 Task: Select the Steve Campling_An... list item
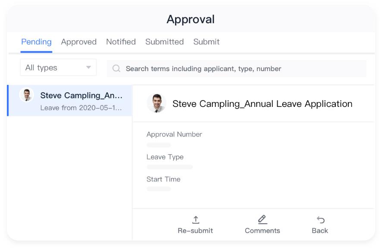pyautogui.click(x=70, y=100)
